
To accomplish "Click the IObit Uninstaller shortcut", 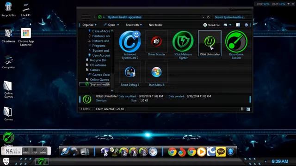I will pos(210,43).
